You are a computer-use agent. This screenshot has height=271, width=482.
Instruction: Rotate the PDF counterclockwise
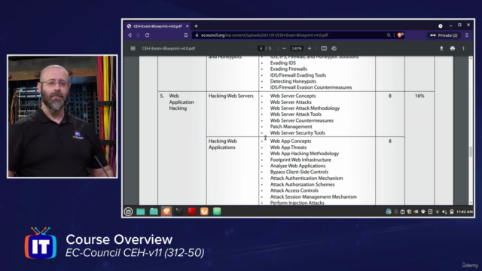[334, 48]
